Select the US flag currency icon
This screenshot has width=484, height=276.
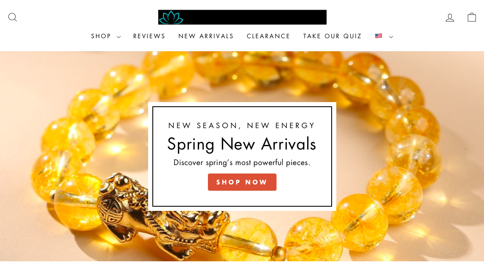click(378, 36)
